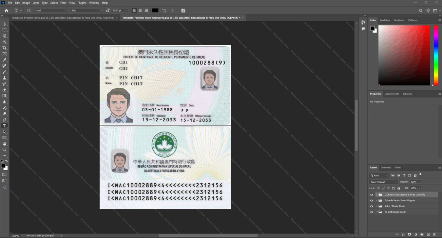Click the black text color swatch

click(155, 10)
